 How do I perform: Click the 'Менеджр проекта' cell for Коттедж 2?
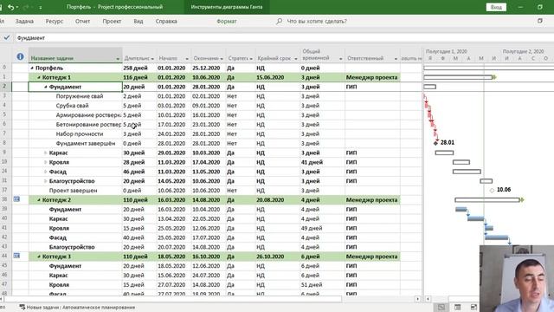click(372, 200)
